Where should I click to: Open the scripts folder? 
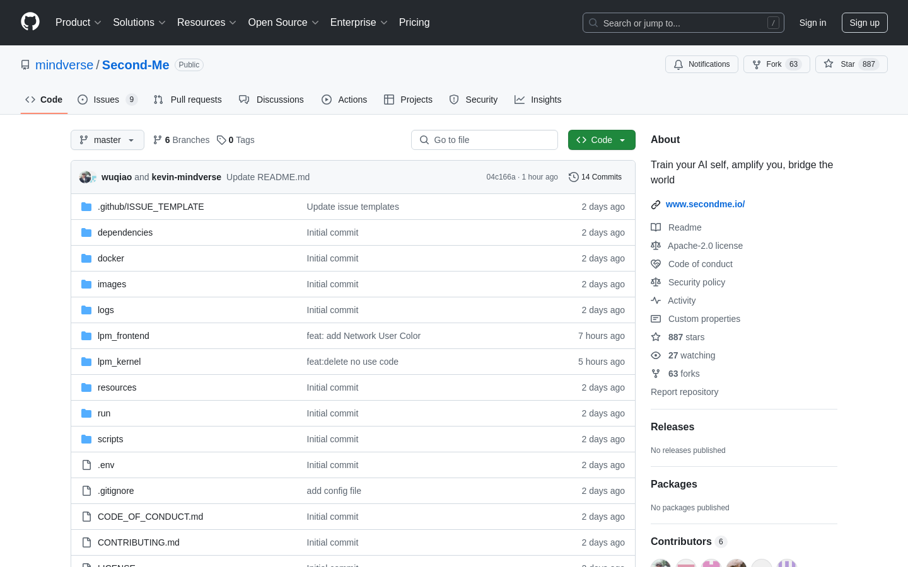110,439
